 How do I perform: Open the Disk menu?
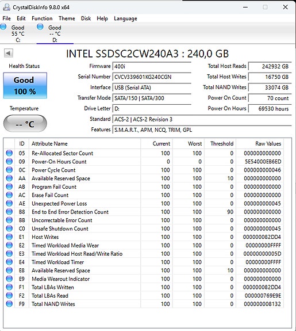86,18
